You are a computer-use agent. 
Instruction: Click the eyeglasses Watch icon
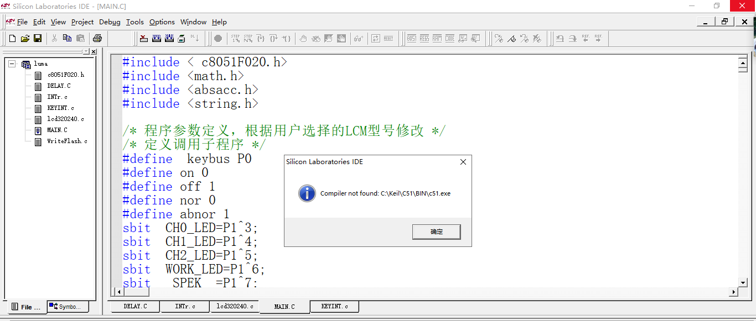pyautogui.click(x=358, y=39)
